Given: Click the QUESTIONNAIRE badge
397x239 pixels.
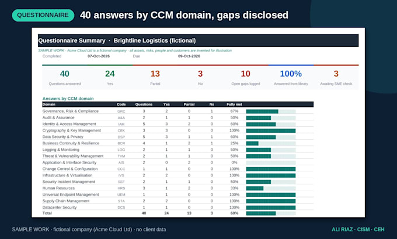Looking at the screenshot, I should [x=43, y=15].
